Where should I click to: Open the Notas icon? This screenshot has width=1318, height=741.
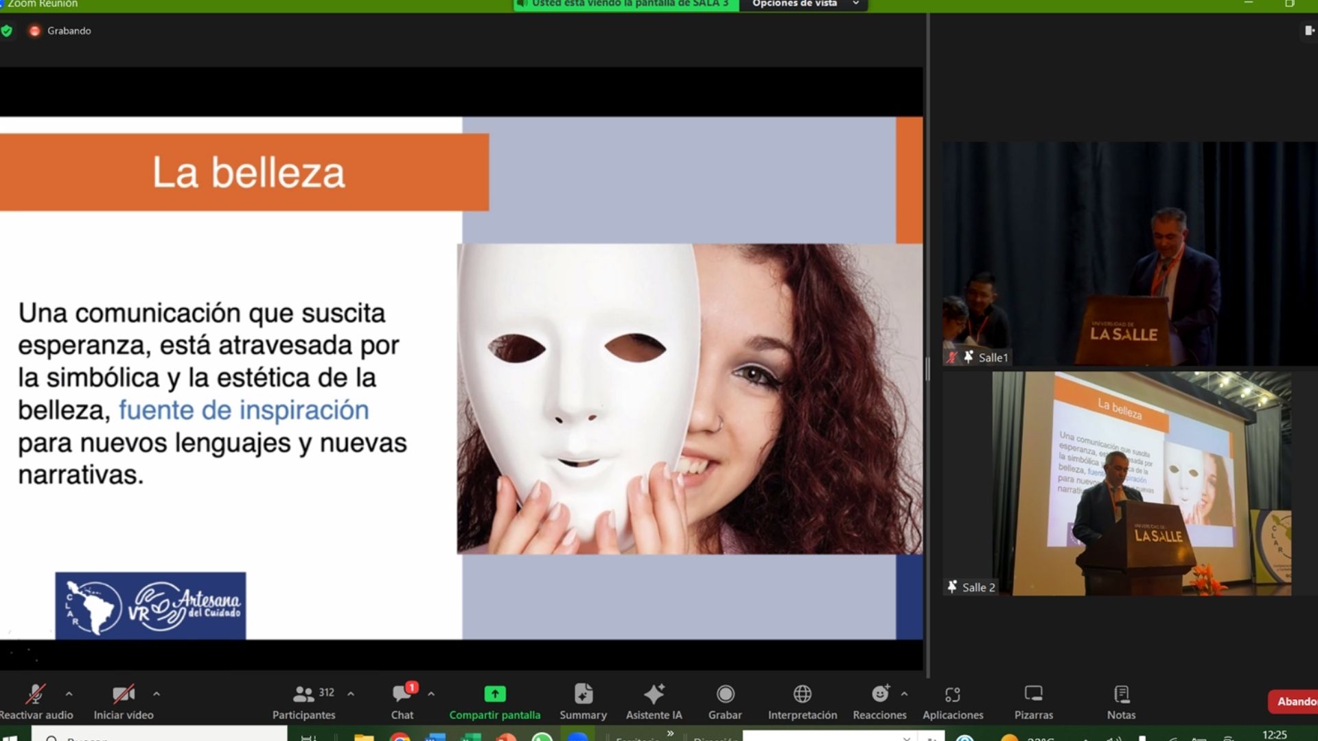[x=1121, y=694]
